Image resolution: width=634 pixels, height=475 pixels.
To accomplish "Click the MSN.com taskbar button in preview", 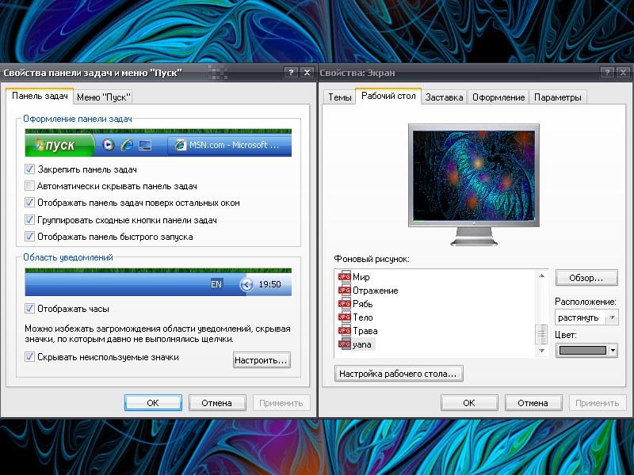I will tap(229, 145).
